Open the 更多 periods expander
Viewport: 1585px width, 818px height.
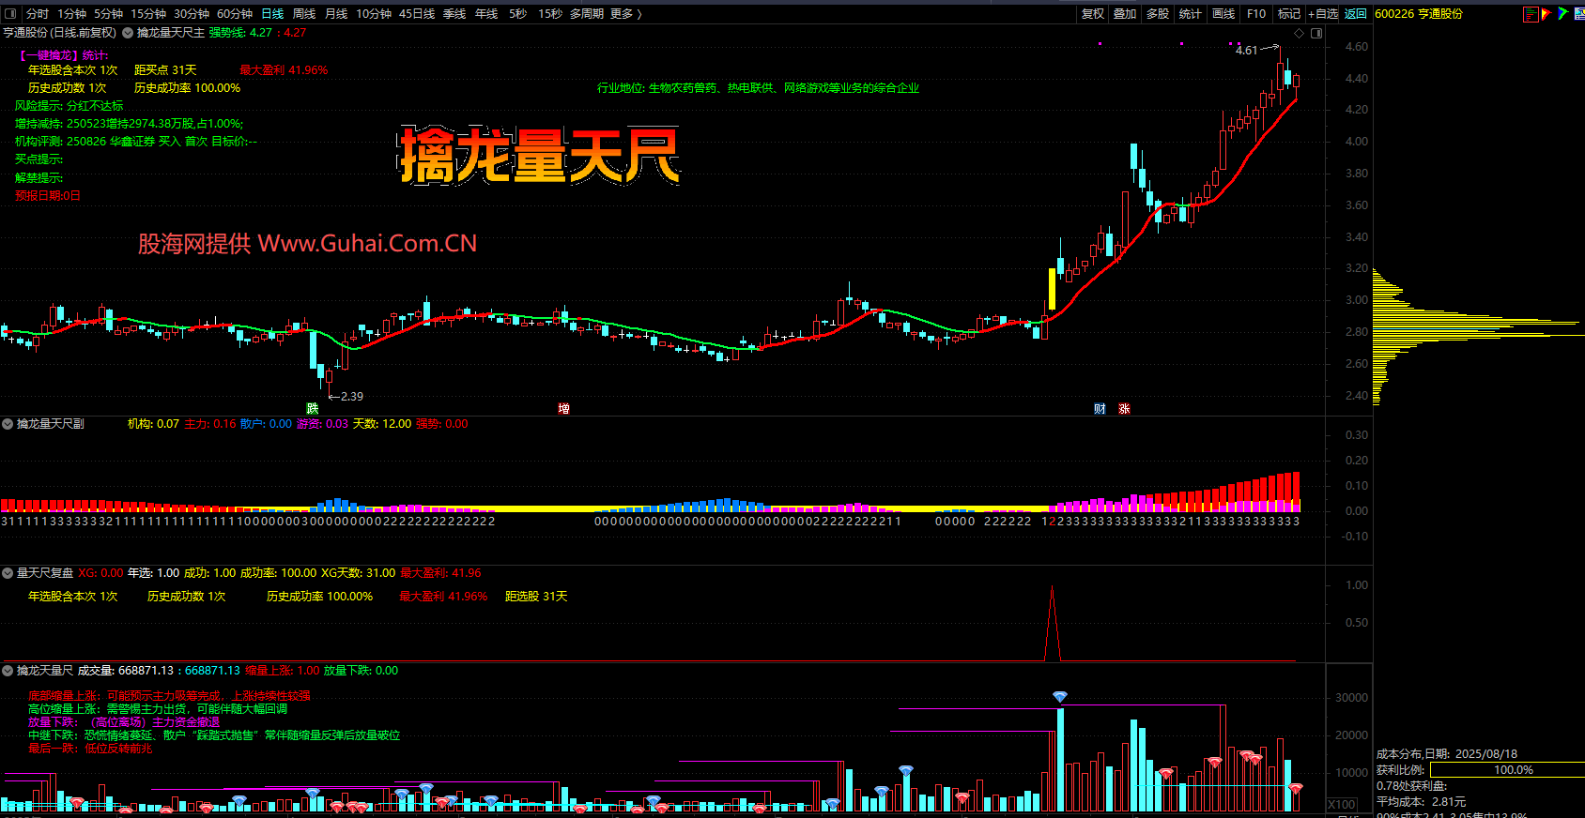point(625,14)
